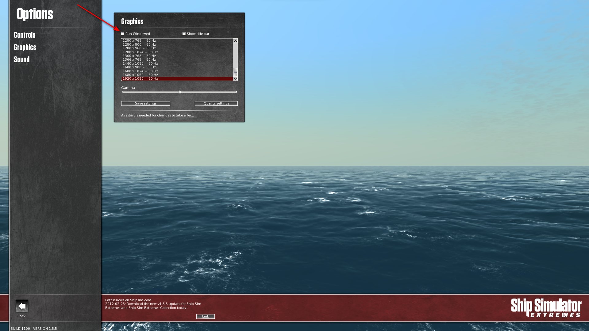Open the Graphics options menu
The image size is (589, 331).
(x=25, y=47)
